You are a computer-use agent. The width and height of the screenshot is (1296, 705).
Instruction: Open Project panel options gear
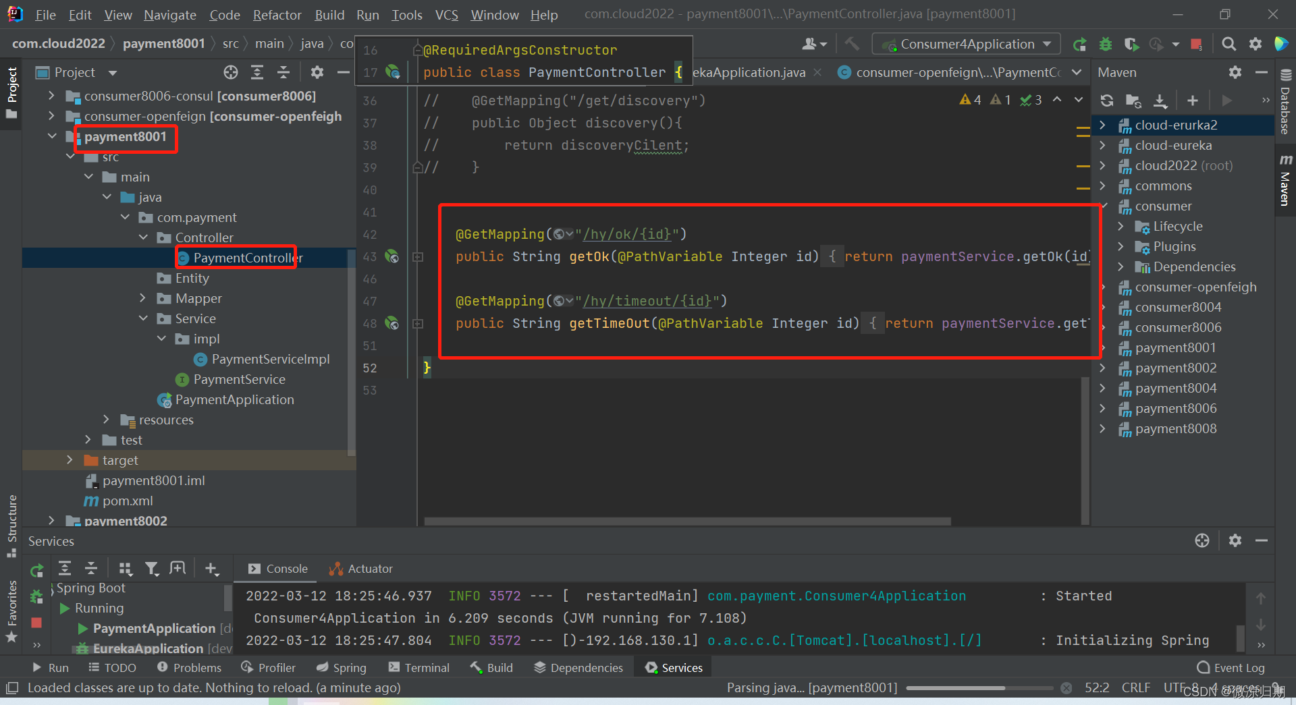click(x=317, y=72)
